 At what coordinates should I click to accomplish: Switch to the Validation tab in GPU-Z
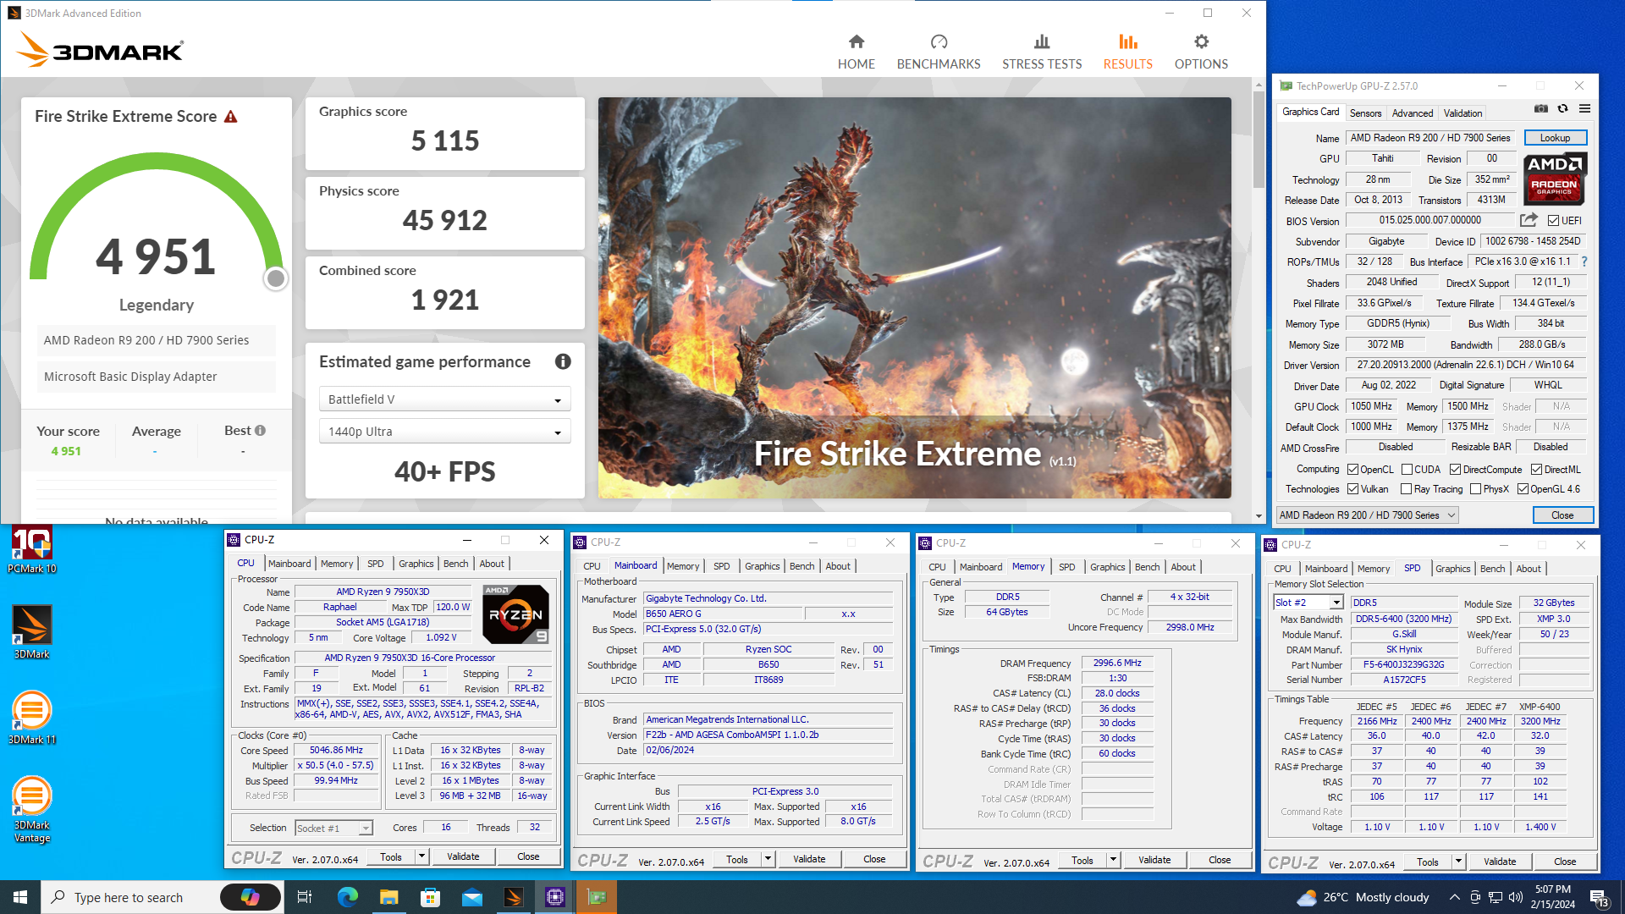pyautogui.click(x=1462, y=113)
